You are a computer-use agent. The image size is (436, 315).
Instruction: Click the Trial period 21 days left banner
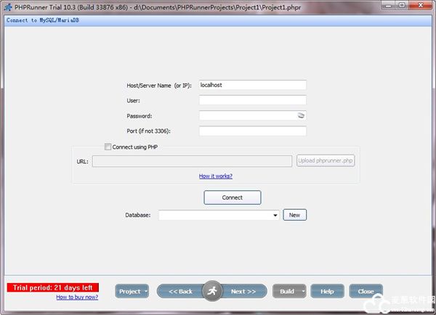click(x=53, y=287)
